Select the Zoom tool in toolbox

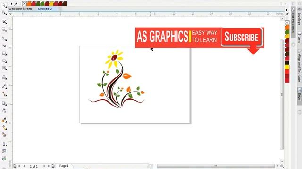[4, 29]
